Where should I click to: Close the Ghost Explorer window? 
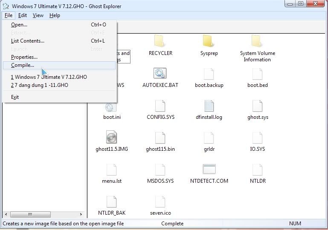pyautogui.click(x=316, y=3)
